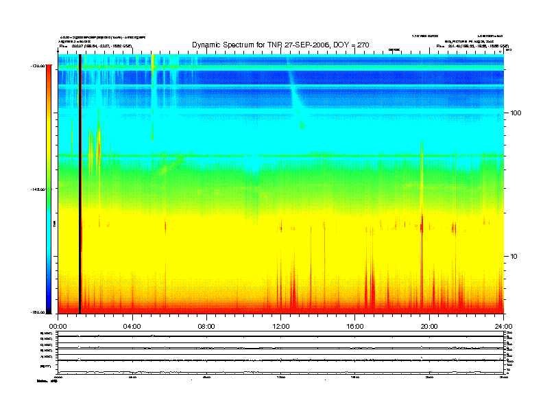
Task: Select the 12:00 time axis label
Action: pos(281,327)
